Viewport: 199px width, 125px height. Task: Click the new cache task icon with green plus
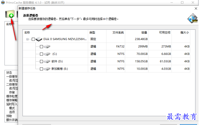(x=10, y=14)
